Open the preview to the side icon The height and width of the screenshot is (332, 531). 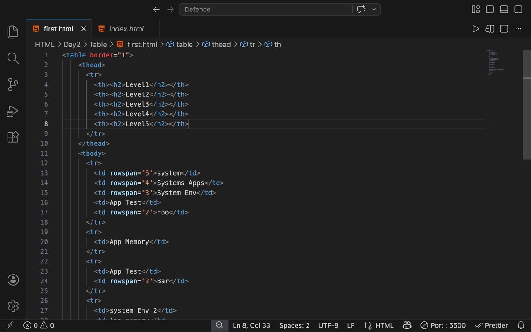tap(490, 29)
